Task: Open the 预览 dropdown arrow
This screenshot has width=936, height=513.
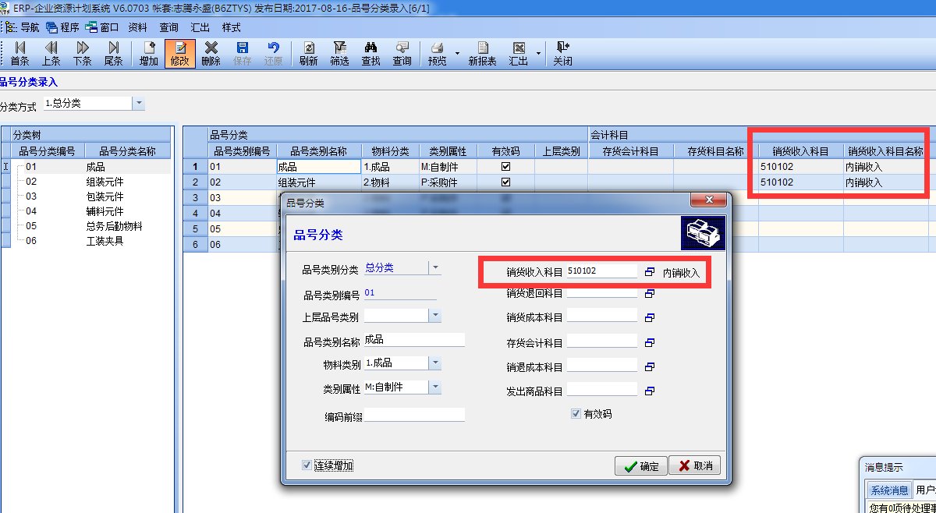Action: 458,53
